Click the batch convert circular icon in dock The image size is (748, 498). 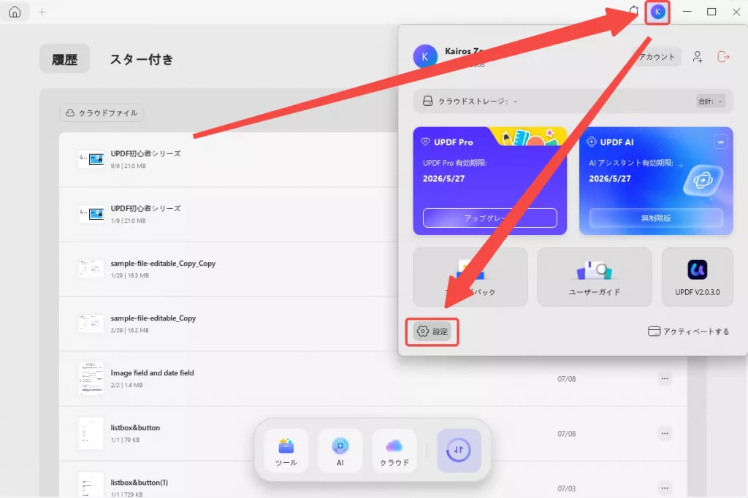coord(459,451)
